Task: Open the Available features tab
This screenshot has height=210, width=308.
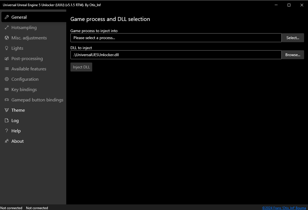Action: pyautogui.click(x=34, y=69)
